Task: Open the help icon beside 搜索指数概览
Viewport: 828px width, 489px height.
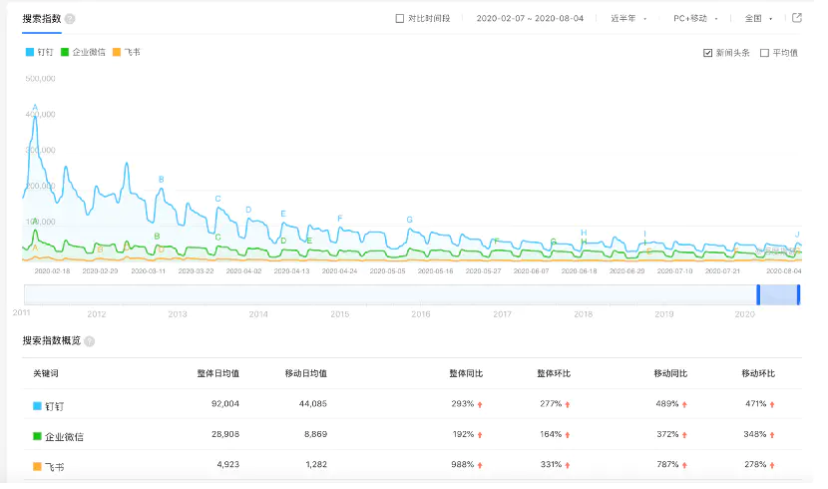Action: pyautogui.click(x=89, y=341)
